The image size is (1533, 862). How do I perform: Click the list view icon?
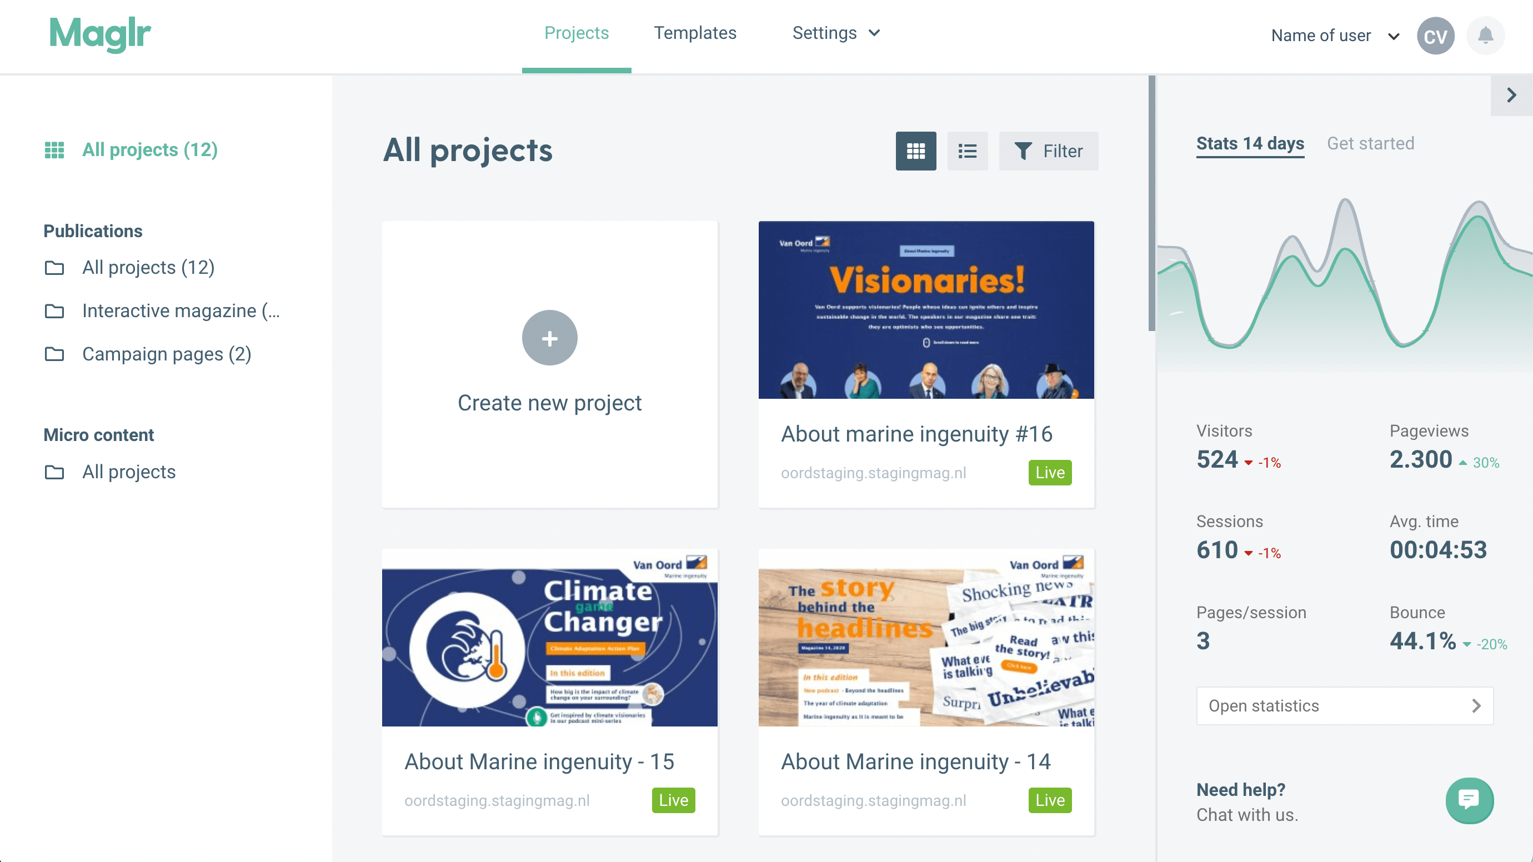pos(968,151)
